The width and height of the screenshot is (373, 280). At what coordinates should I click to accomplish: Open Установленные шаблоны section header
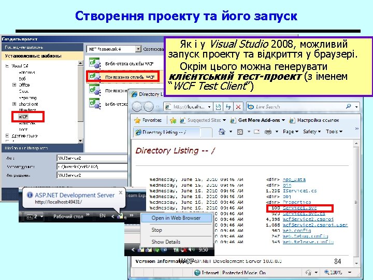pyautogui.click(x=42, y=56)
